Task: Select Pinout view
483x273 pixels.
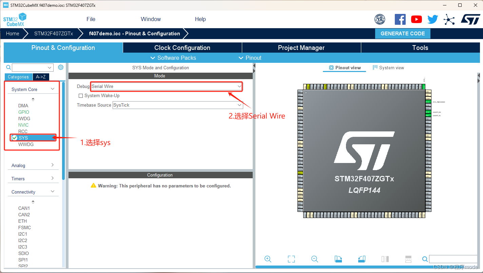Action: pyautogui.click(x=345, y=68)
